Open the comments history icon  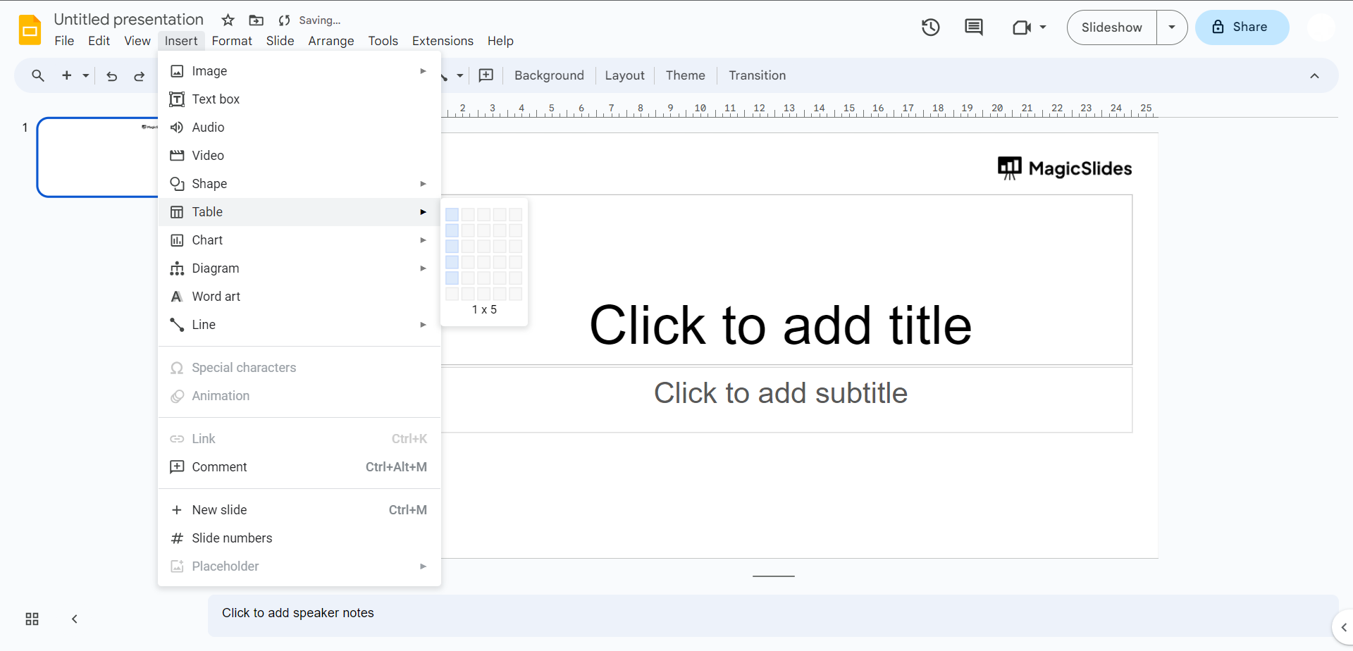974,27
